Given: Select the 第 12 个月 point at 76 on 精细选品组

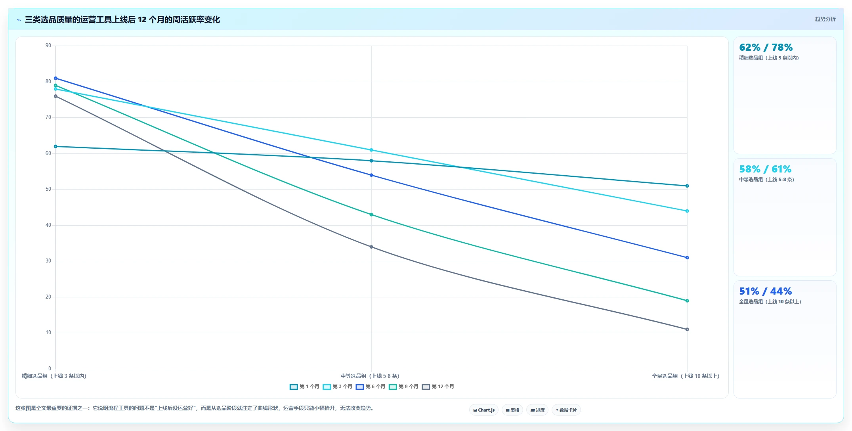Looking at the screenshot, I should 55,96.
